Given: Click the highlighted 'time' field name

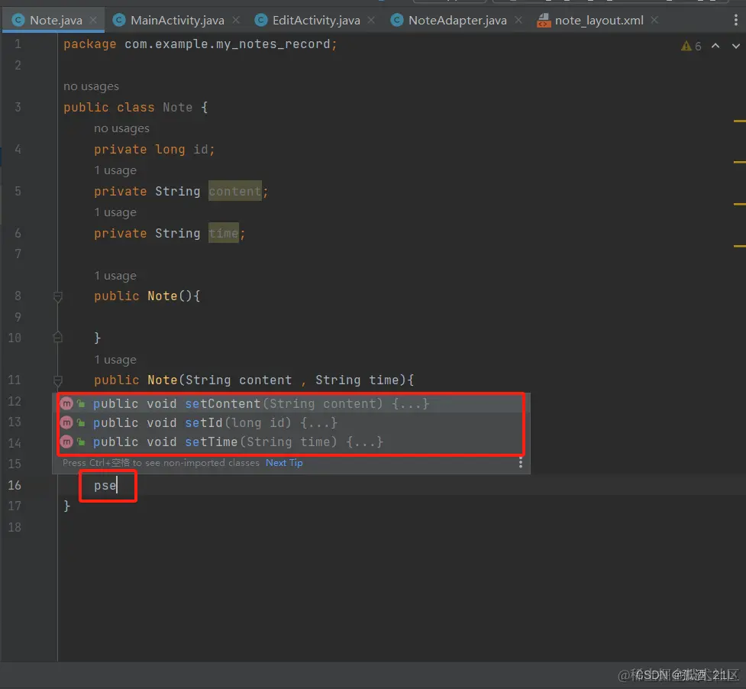Looking at the screenshot, I should 224,233.
